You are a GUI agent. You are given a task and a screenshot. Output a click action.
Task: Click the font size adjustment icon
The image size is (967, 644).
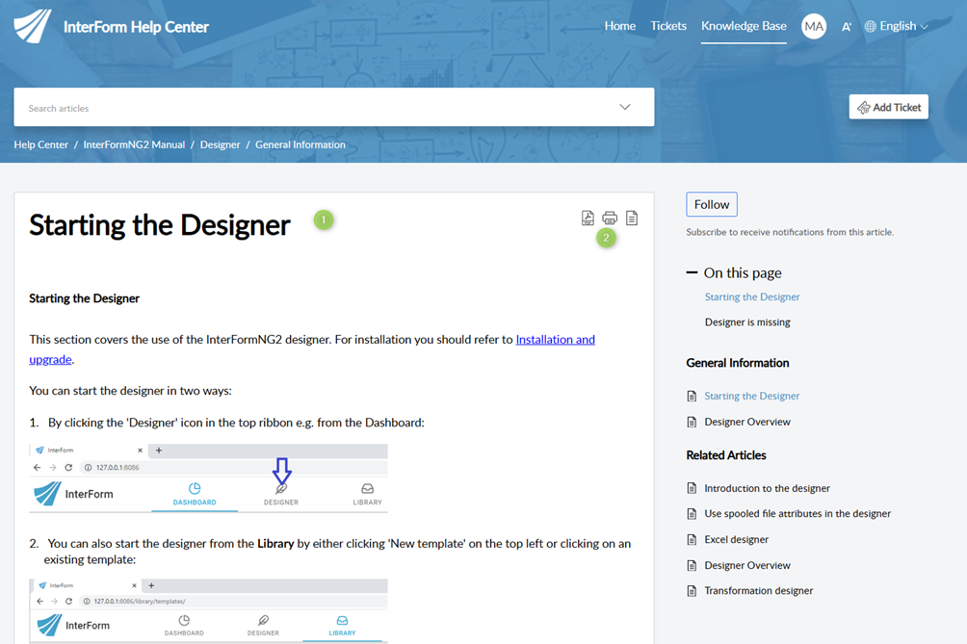pyautogui.click(x=846, y=27)
